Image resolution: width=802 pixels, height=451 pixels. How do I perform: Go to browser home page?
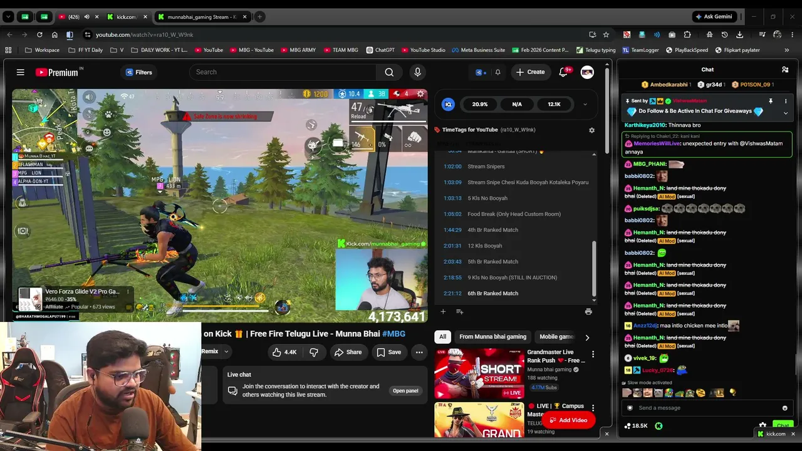pyautogui.click(x=55, y=34)
